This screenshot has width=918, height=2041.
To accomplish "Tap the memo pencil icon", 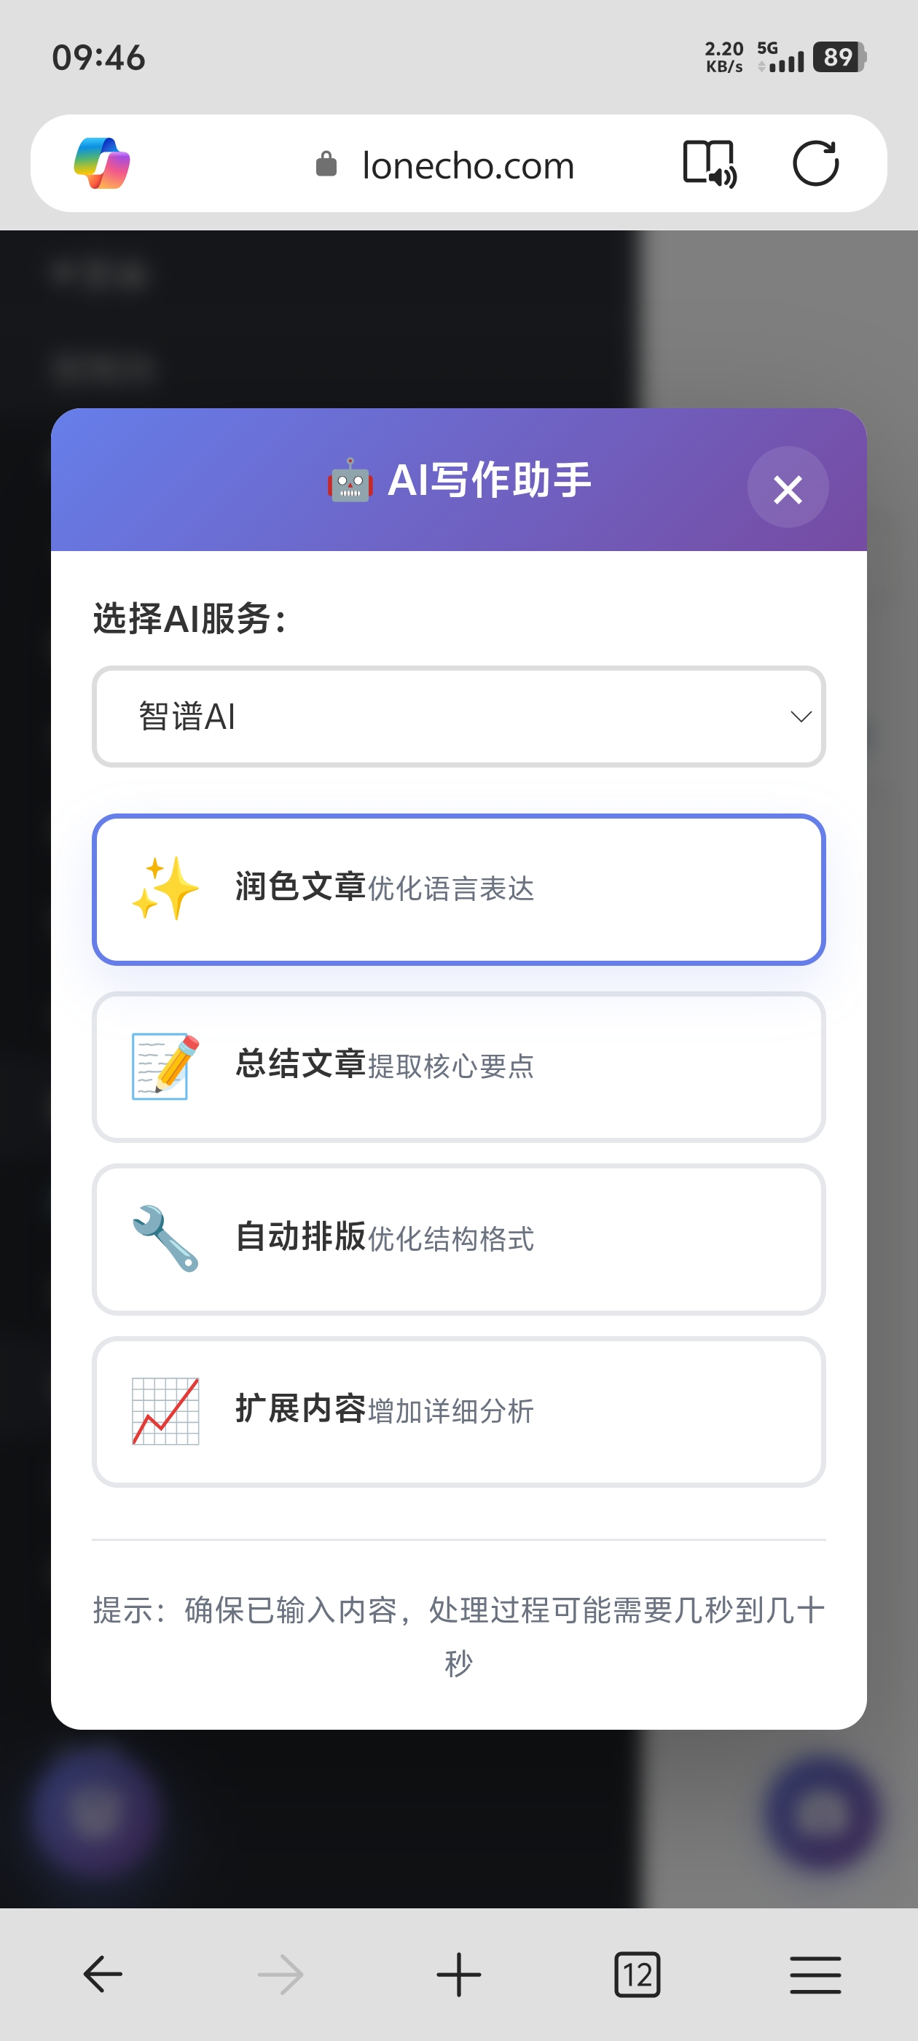I will (165, 1066).
